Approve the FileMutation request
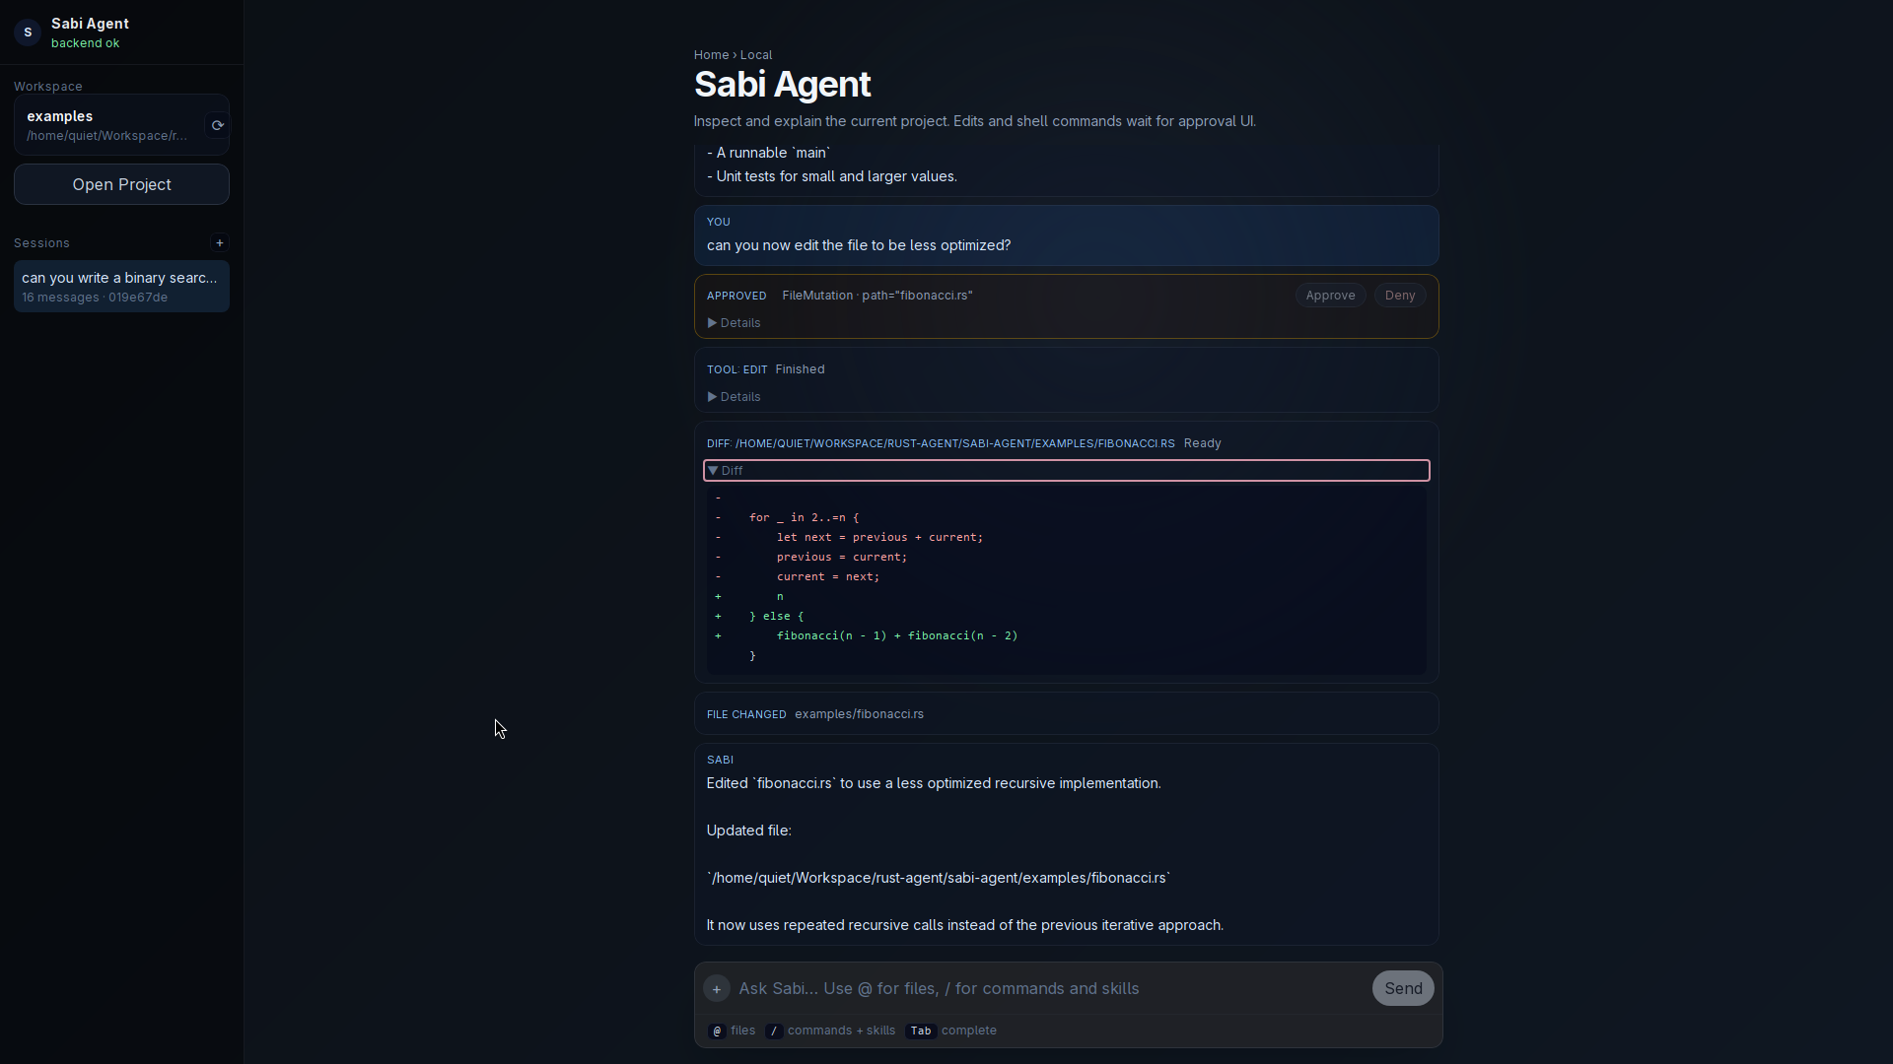 point(1330,296)
